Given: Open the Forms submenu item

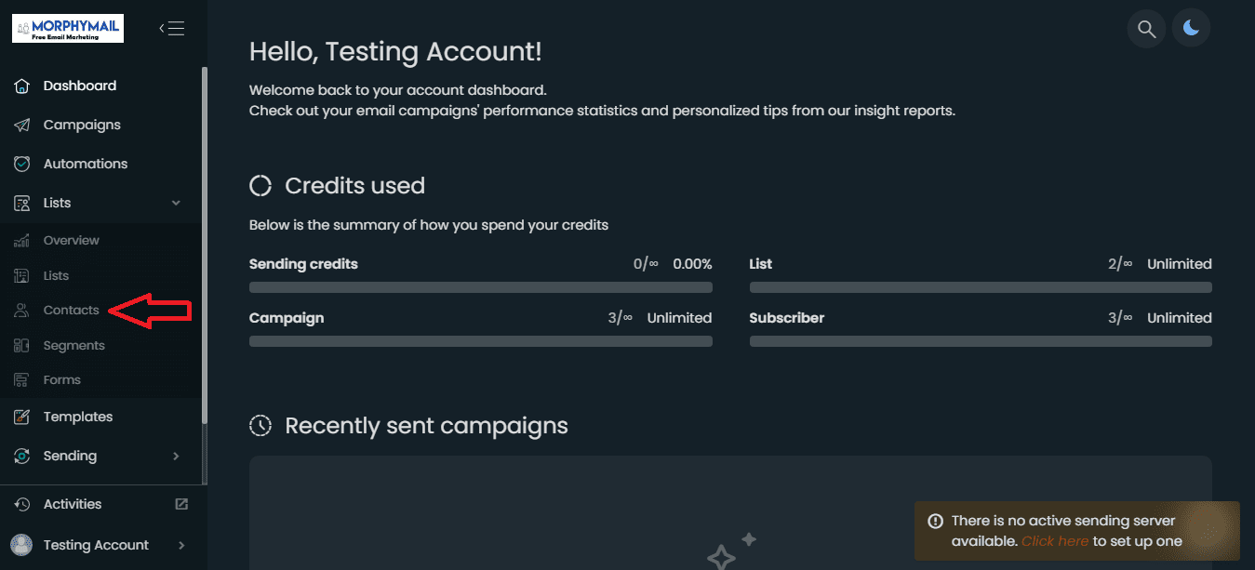Looking at the screenshot, I should coord(61,379).
